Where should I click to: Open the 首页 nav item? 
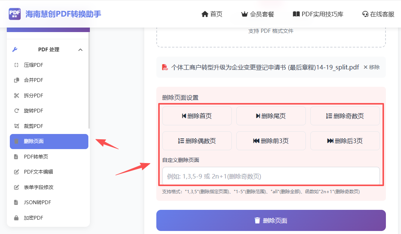coord(212,14)
